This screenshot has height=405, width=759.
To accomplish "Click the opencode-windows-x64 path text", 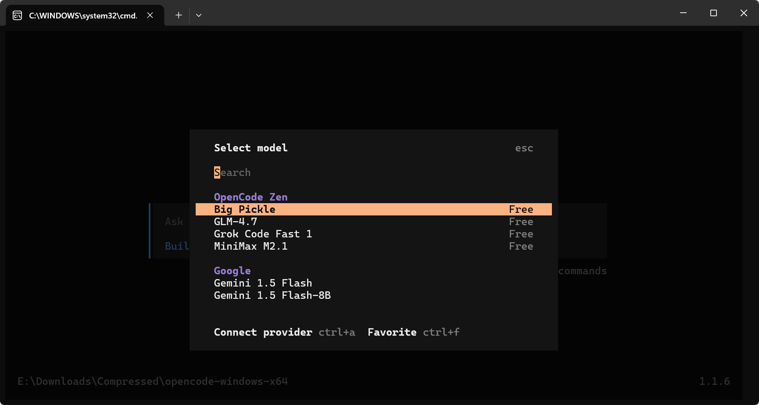I will pos(153,381).
